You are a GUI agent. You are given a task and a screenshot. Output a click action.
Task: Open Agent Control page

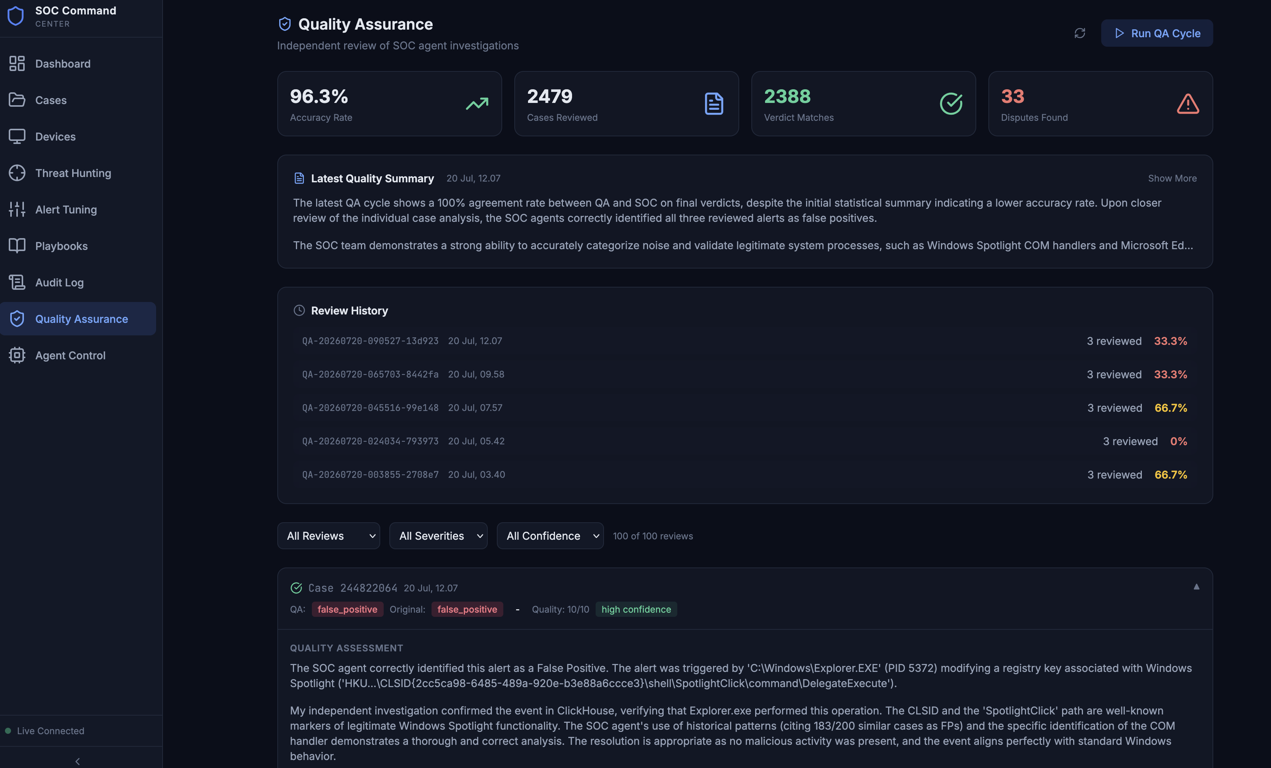click(x=78, y=355)
